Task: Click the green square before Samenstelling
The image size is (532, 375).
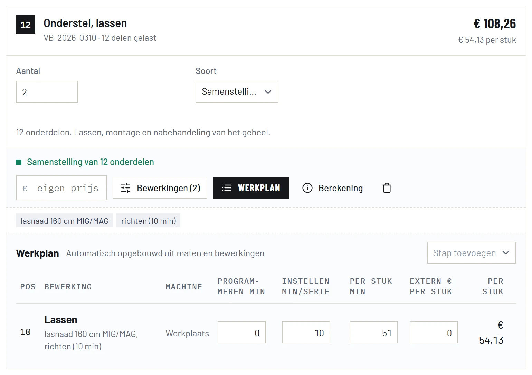Action: tap(19, 162)
